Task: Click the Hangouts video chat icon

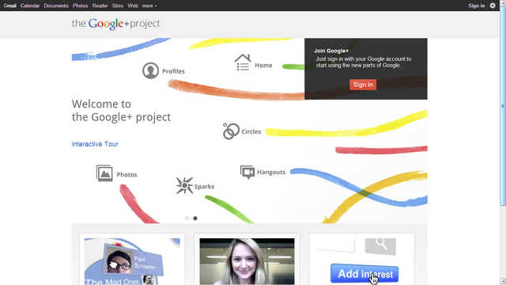Action: click(x=247, y=173)
